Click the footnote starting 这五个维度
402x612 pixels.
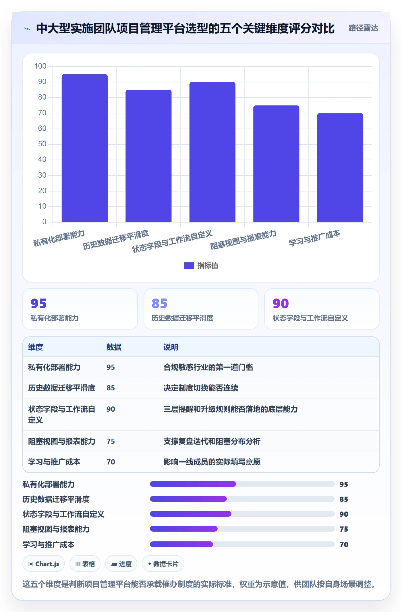coord(200,584)
